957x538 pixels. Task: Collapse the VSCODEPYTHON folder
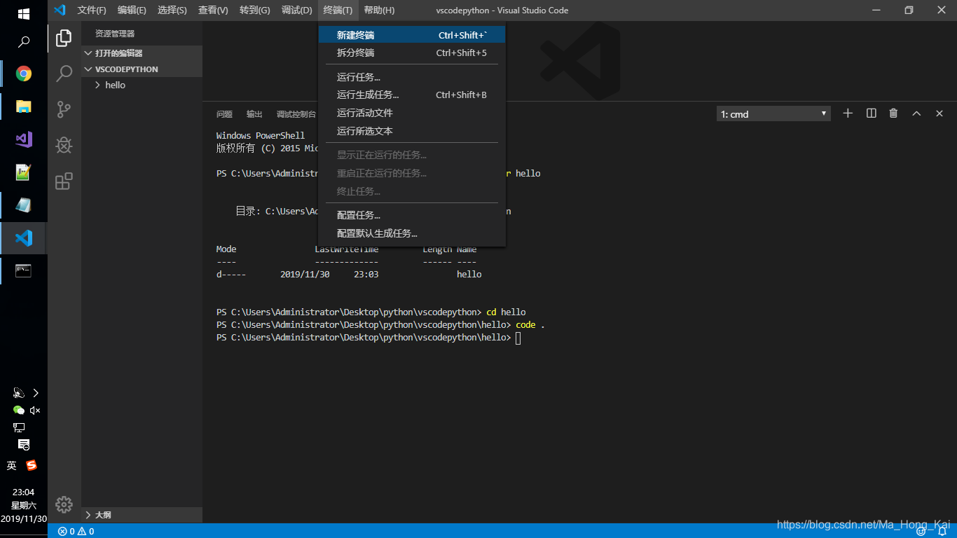pos(88,69)
